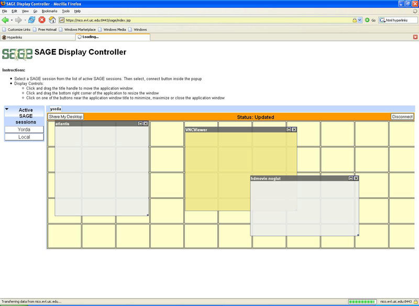Screen dimensions: 419x306
Task: Close the atlantis application window
Action: pos(146,123)
